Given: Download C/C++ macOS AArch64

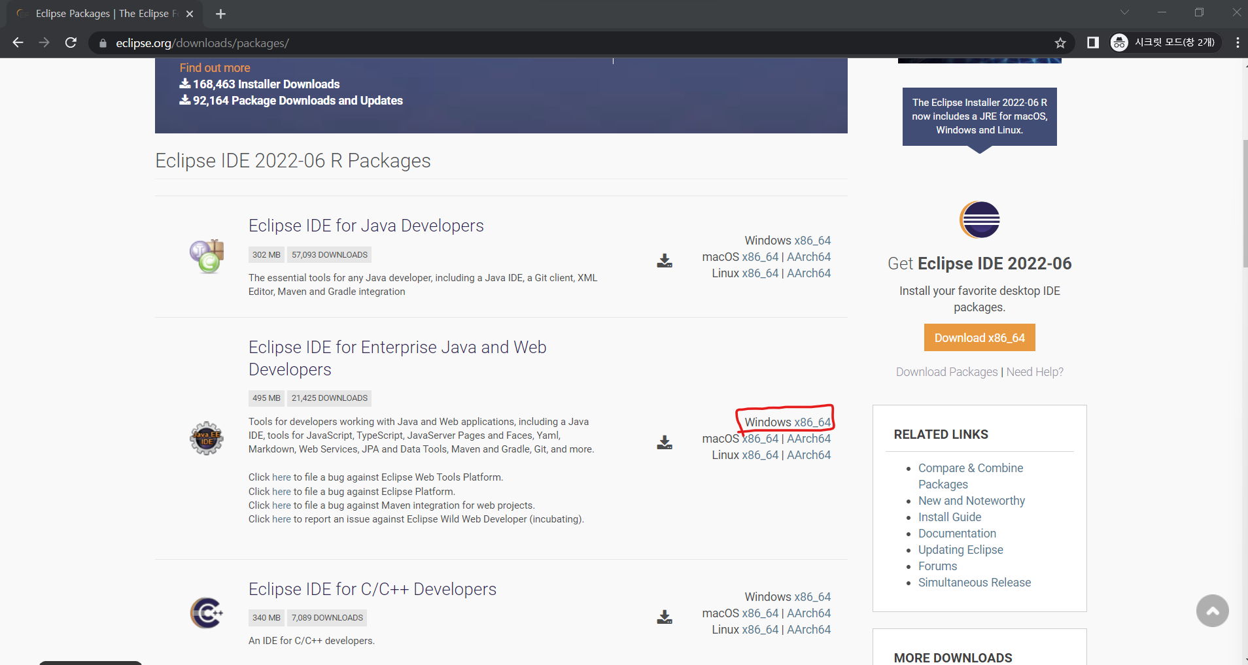Looking at the screenshot, I should 808,613.
